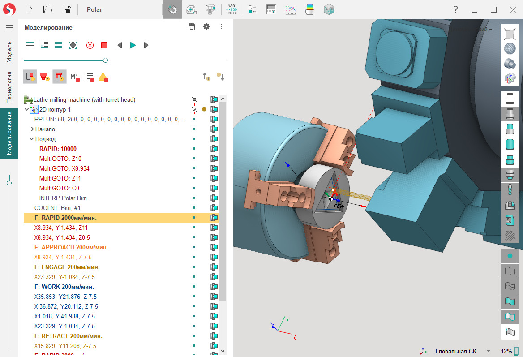523x357 pixels.
Task: Toggle the yellow warning triangle stop condition
Action: (x=103, y=77)
